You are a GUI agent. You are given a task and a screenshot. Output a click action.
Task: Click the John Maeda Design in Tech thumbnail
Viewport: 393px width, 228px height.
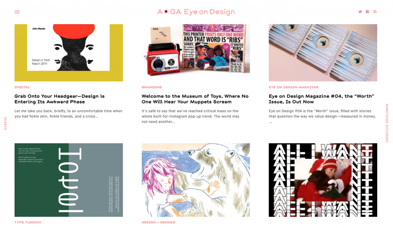click(x=69, y=53)
